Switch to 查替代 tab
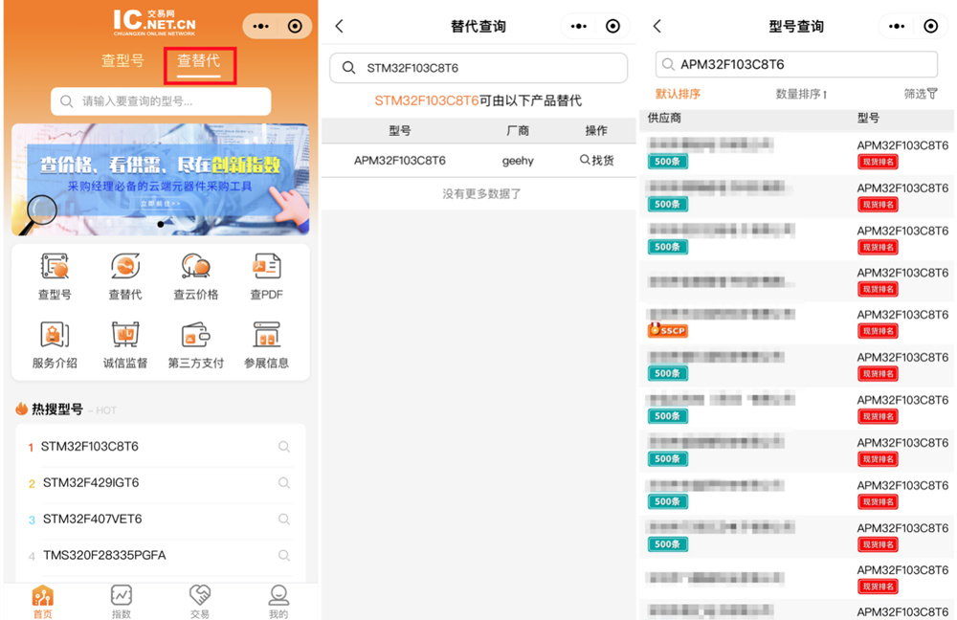The height and width of the screenshot is (620, 957). [x=198, y=60]
